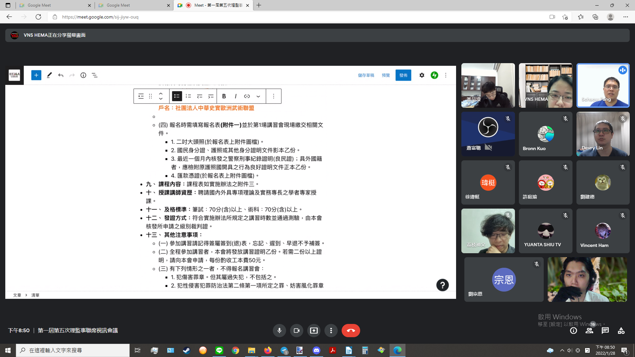This screenshot has width=635, height=357.
Task: Open more options menu in call bar
Action: click(x=331, y=331)
